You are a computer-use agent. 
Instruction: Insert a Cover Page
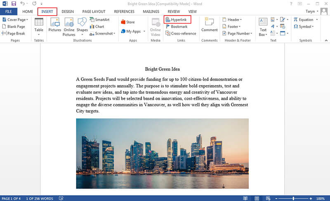coord(15,19)
